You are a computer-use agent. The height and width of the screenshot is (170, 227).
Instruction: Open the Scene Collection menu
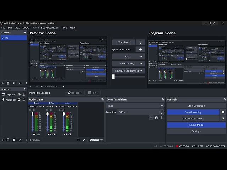(50, 28)
